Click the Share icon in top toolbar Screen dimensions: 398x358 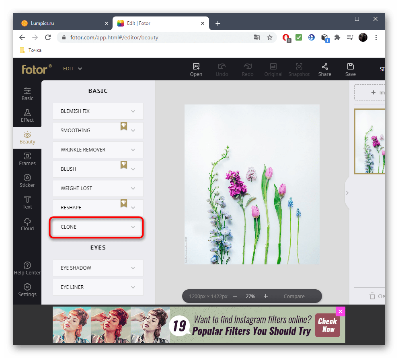tap(324, 69)
